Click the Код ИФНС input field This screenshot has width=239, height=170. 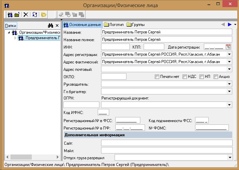(103, 112)
